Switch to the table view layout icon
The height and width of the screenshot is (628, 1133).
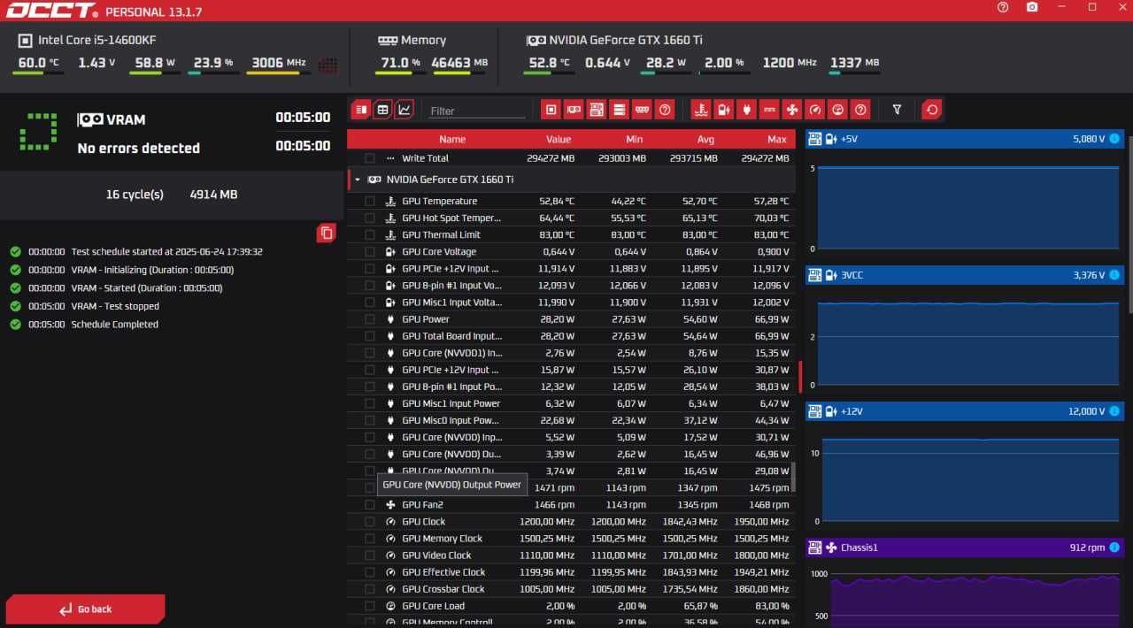pyautogui.click(x=382, y=110)
